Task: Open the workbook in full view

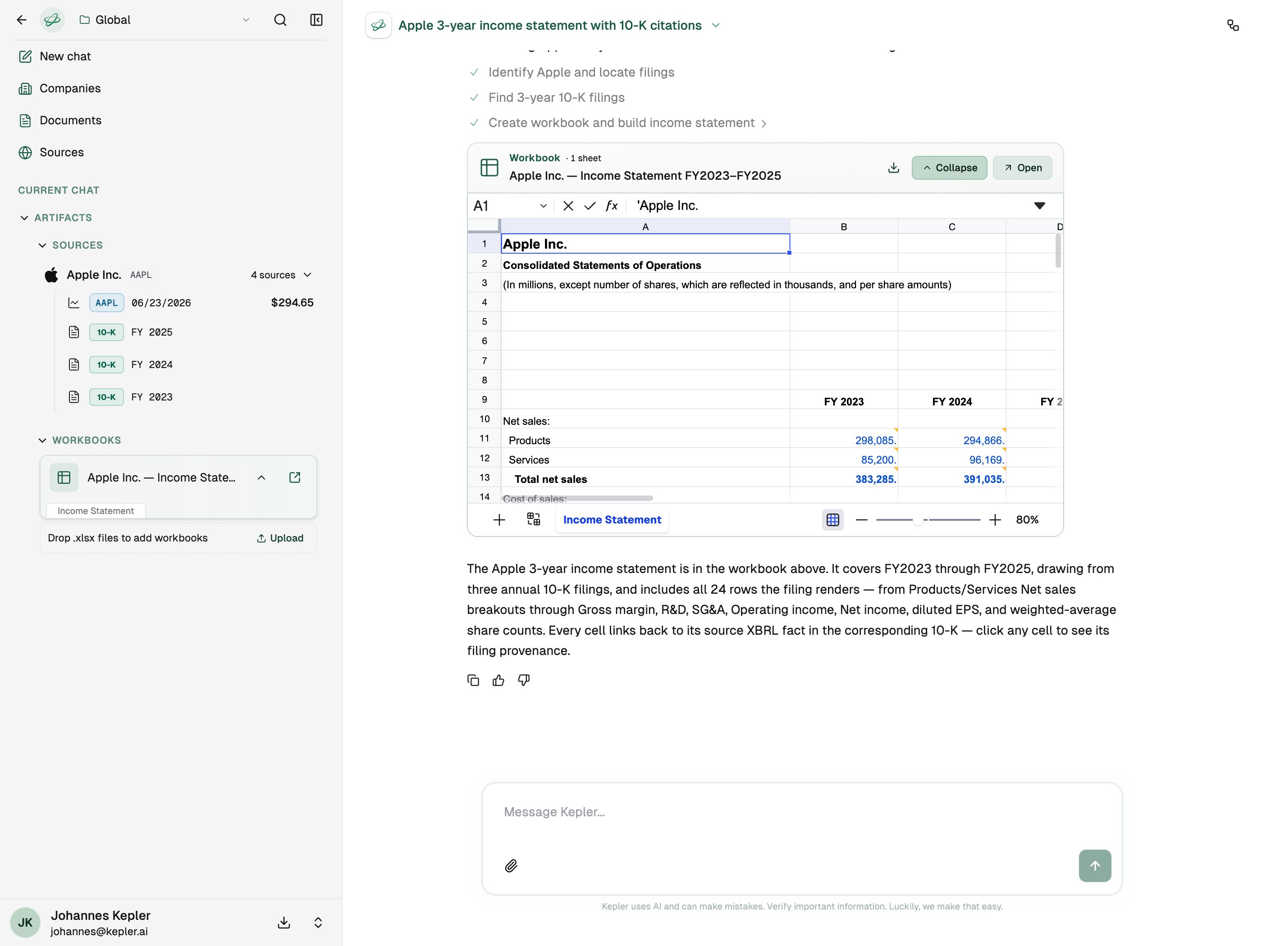Action: [1022, 168]
